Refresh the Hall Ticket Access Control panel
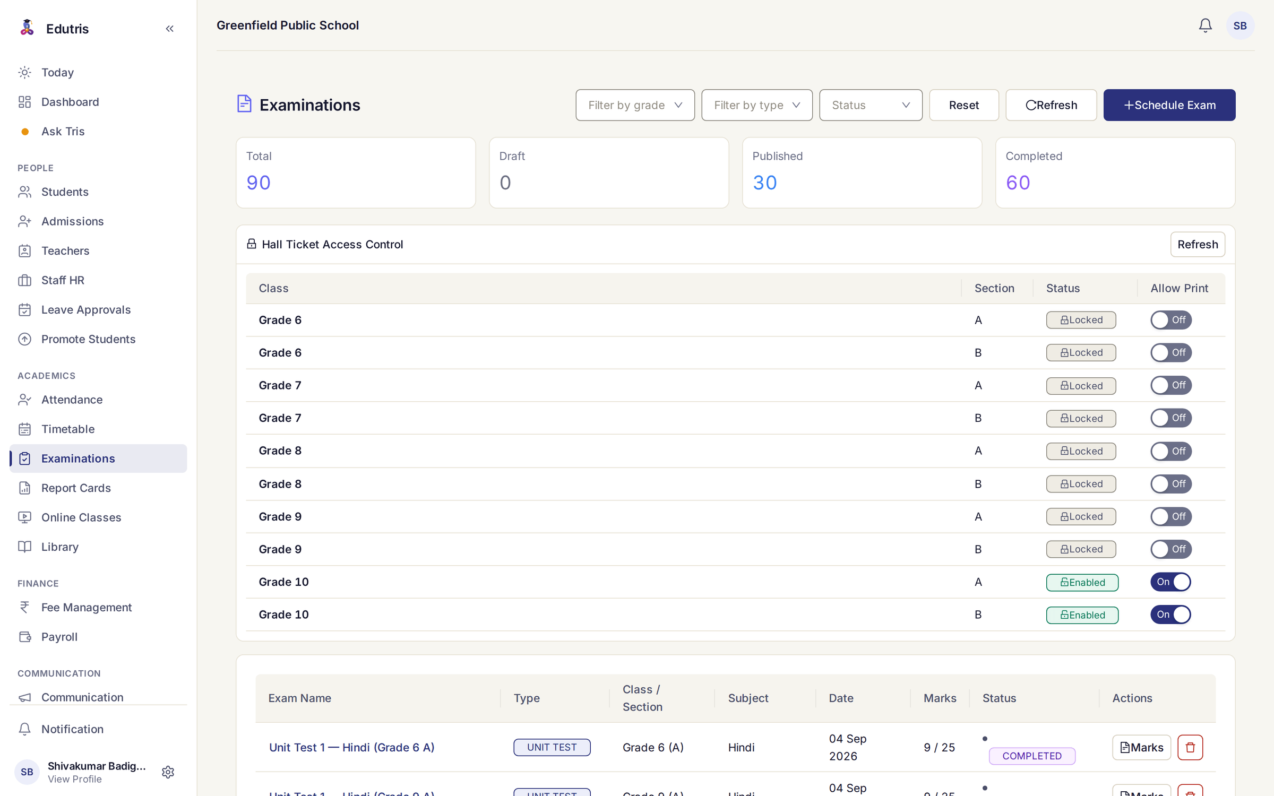 tap(1198, 244)
